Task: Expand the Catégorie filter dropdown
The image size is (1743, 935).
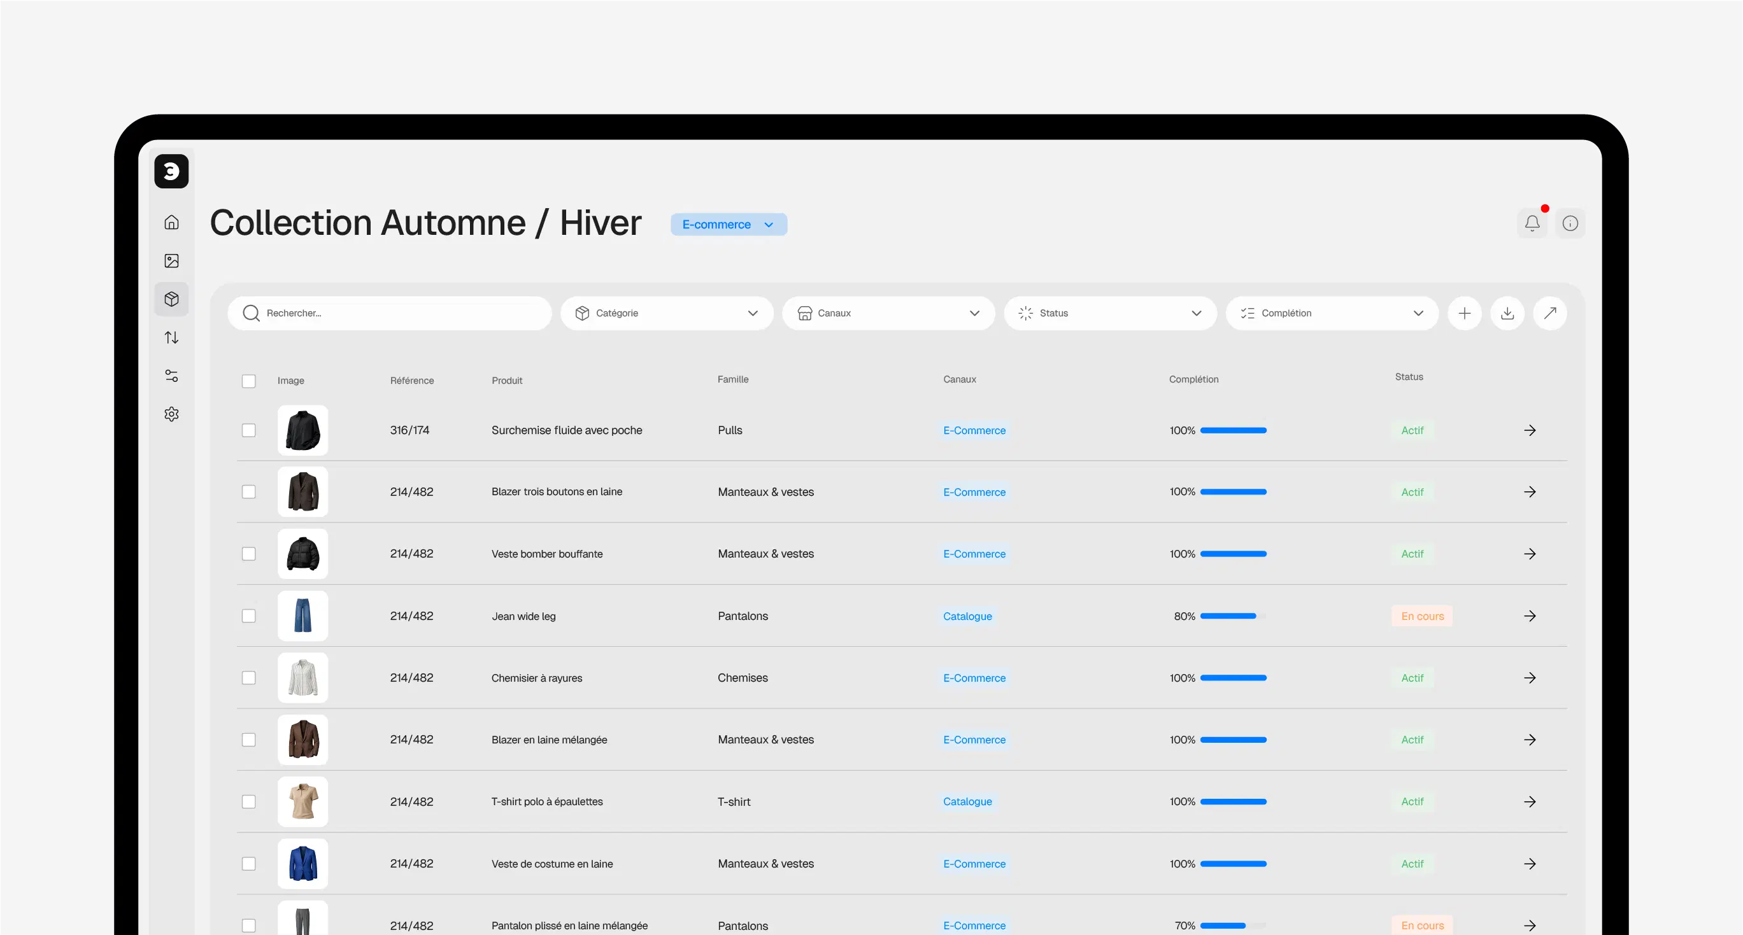Action: pos(666,313)
